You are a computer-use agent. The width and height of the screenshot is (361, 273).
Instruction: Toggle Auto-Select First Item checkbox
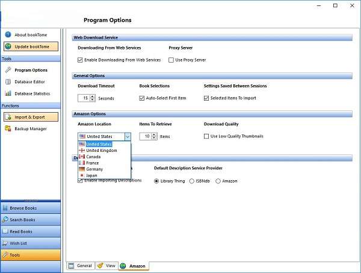(142, 98)
